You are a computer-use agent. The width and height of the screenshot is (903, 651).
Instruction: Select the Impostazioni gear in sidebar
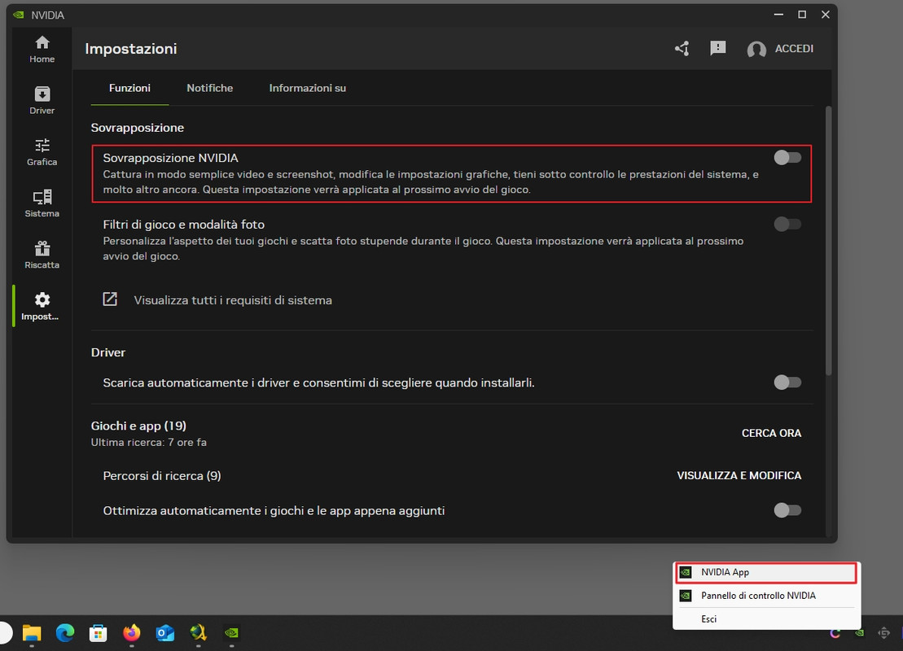coord(42,306)
